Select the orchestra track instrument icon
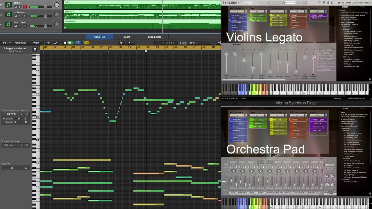Screen dimensions: 372x209 point(8,15)
